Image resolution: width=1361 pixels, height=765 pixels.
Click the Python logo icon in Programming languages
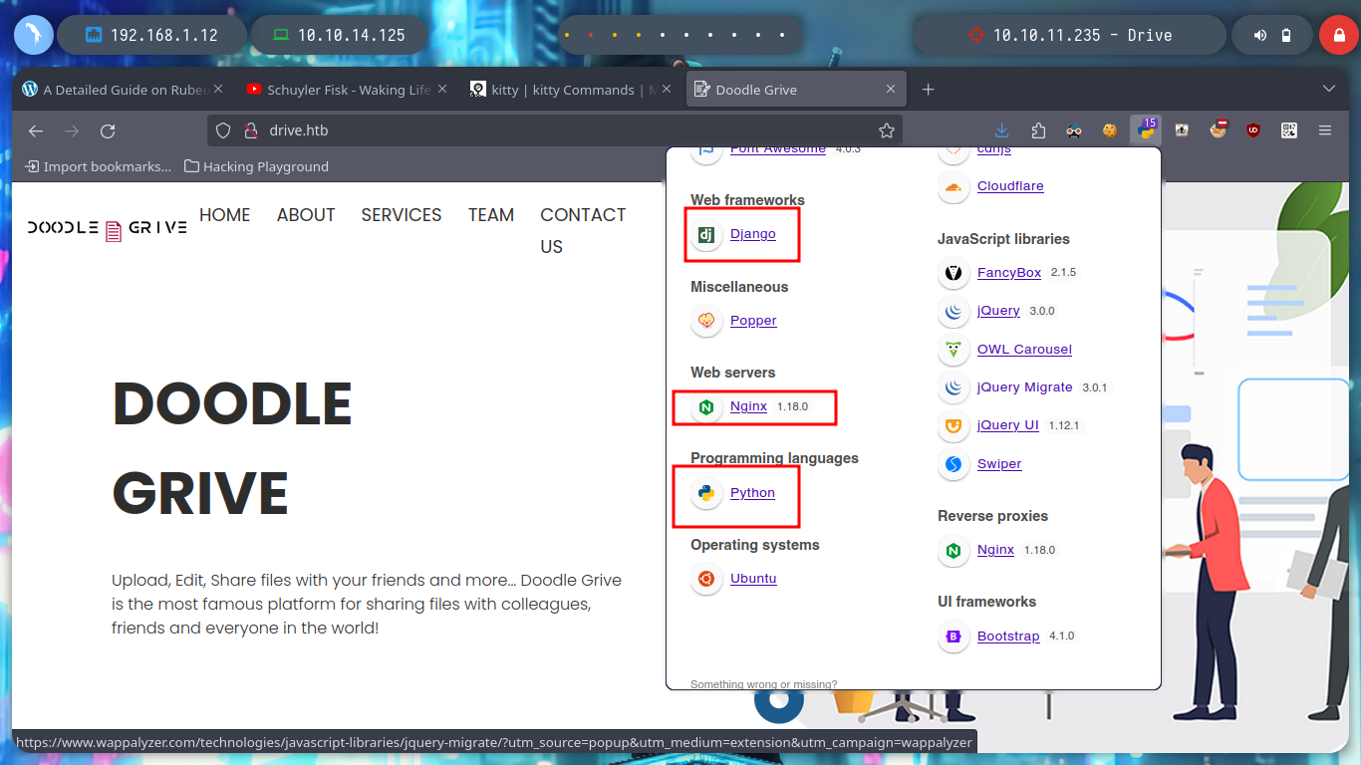706,493
